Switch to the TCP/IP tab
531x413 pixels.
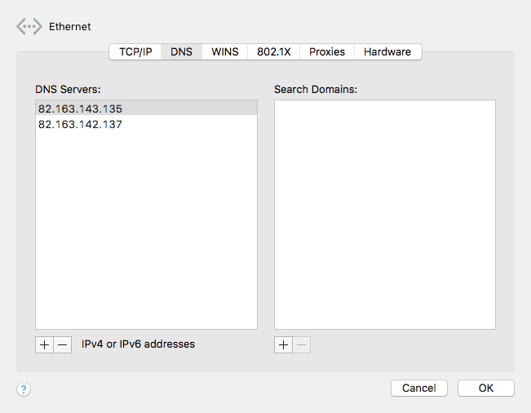click(x=135, y=51)
